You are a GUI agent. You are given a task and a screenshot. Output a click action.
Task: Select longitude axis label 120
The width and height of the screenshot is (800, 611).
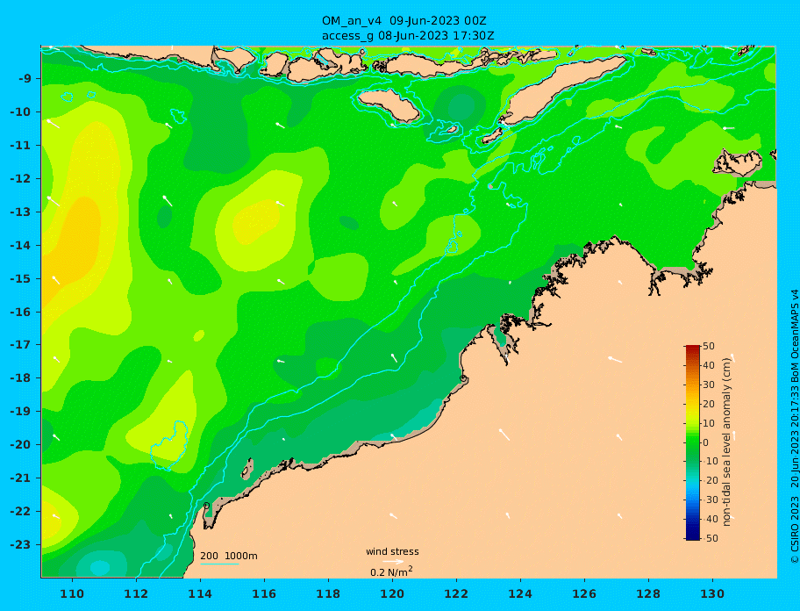(392, 593)
